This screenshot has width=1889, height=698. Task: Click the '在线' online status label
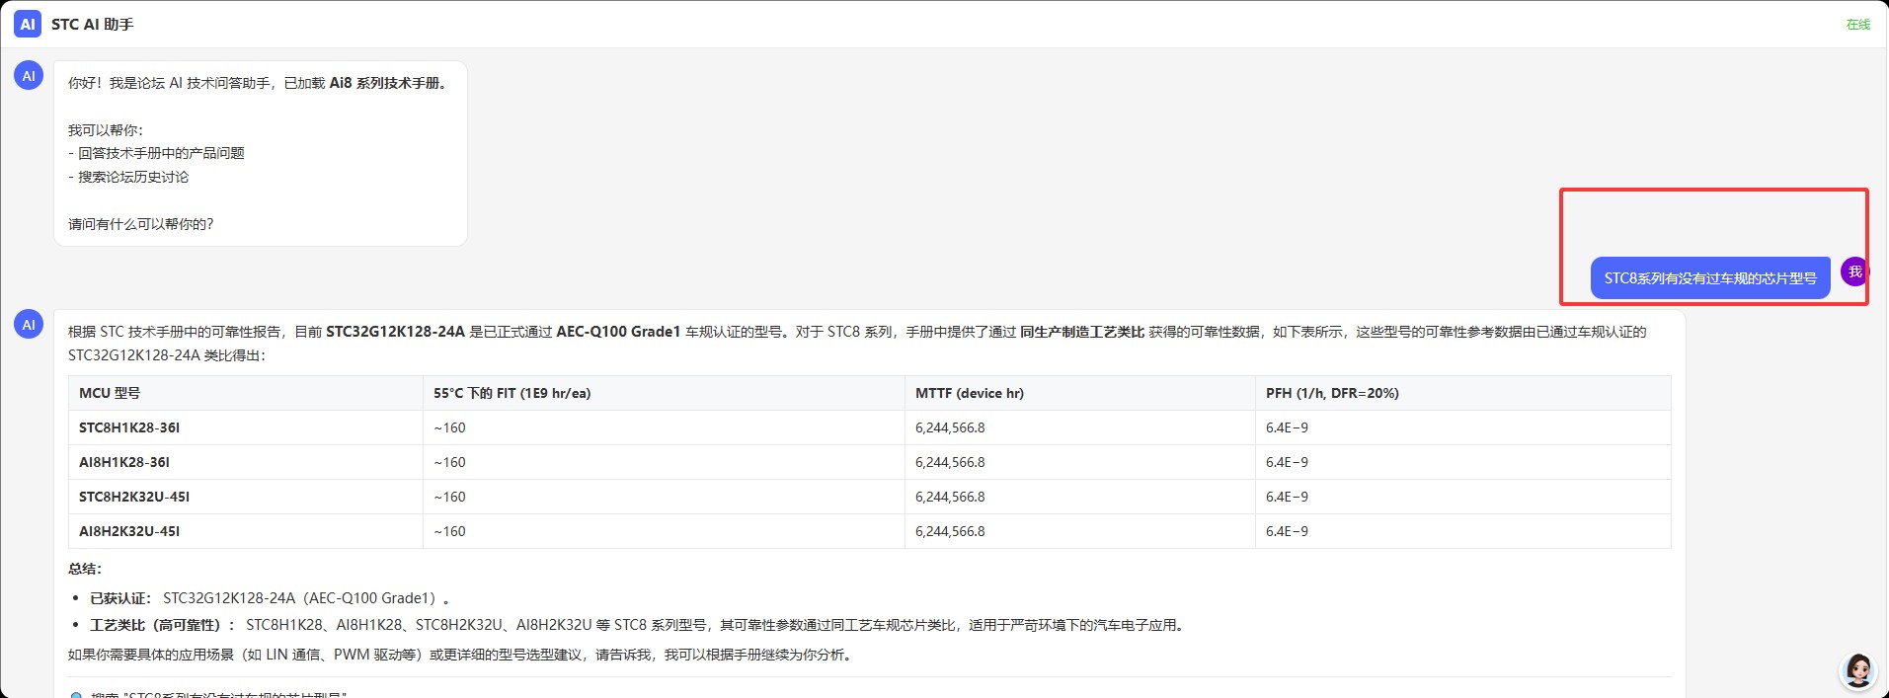[x=1858, y=25]
